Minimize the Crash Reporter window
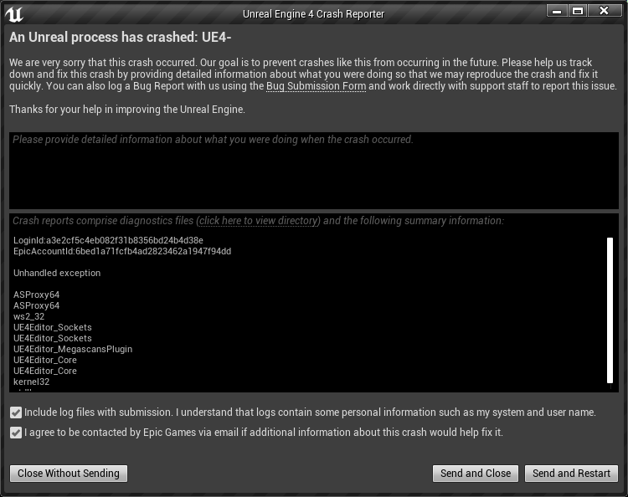 557,11
